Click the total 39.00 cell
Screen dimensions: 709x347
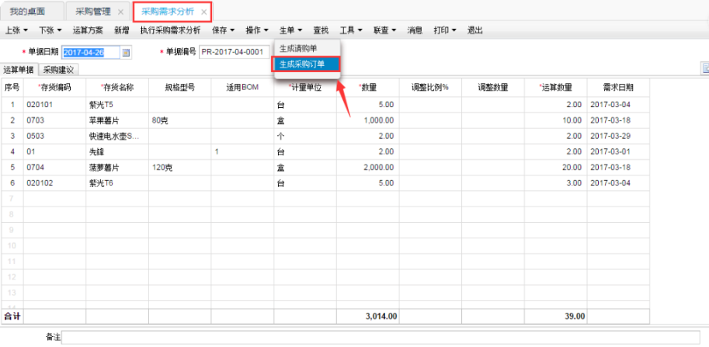(556, 316)
